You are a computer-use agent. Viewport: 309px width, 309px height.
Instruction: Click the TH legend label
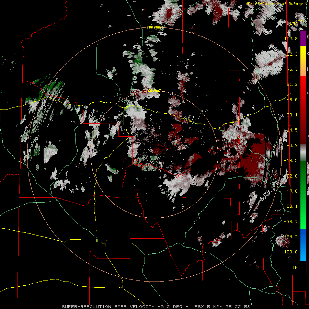pyautogui.click(x=295, y=267)
